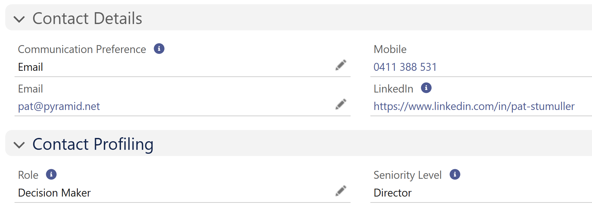Click the pencil icon to edit the Email address
The height and width of the screenshot is (214, 592).
click(x=341, y=104)
